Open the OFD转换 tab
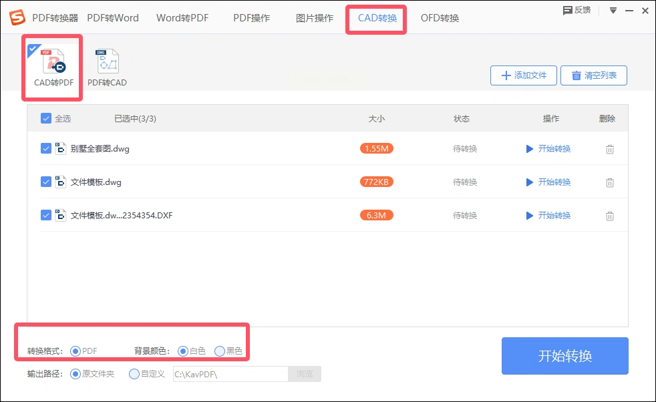The width and height of the screenshot is (656, 402). point(440,18)
